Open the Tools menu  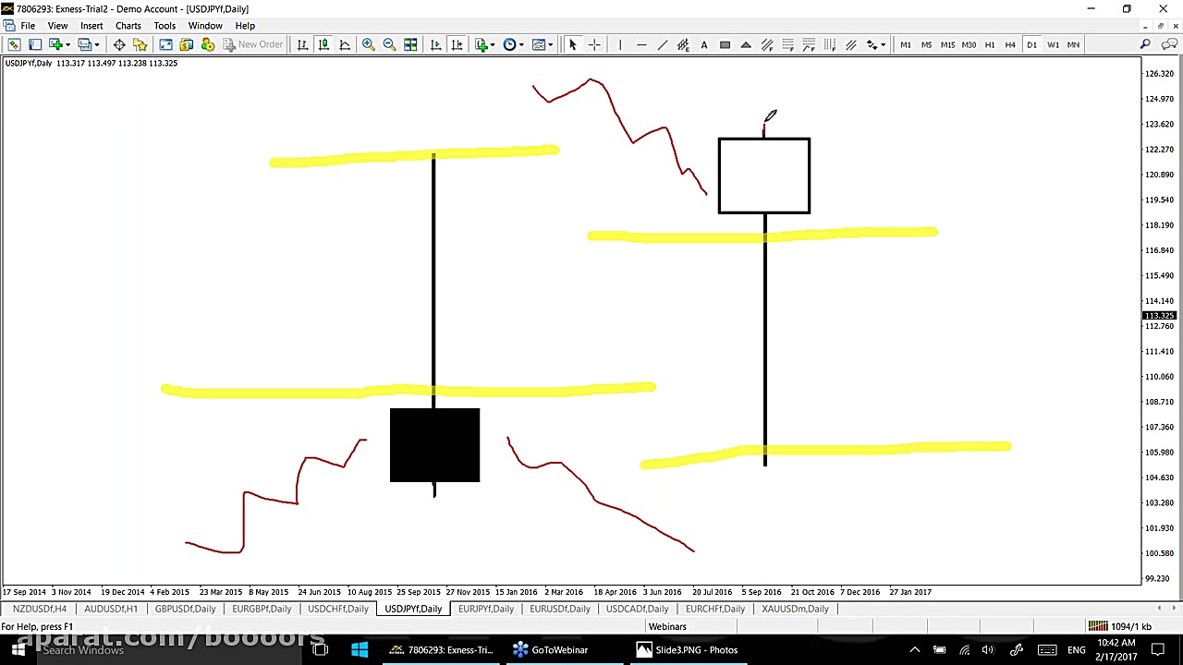point(165,26)
